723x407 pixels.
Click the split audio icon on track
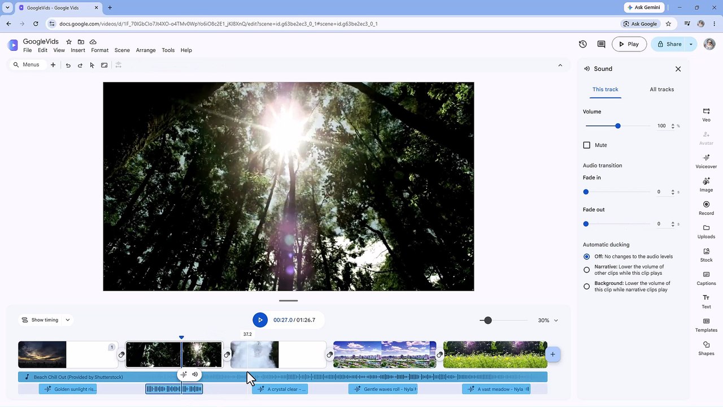coord(184,374)
